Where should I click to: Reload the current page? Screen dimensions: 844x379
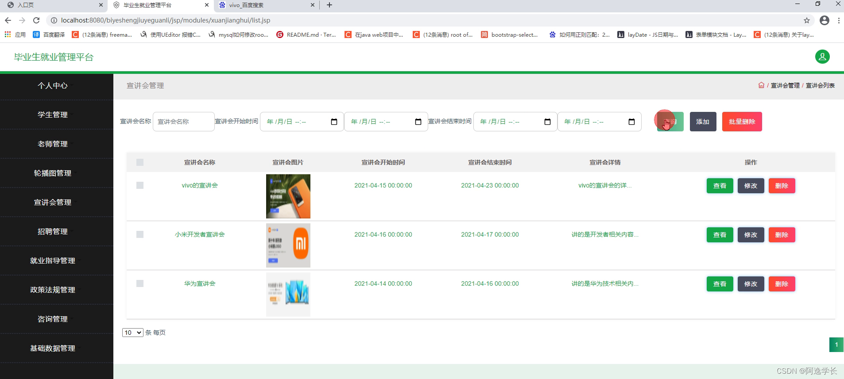36,20
